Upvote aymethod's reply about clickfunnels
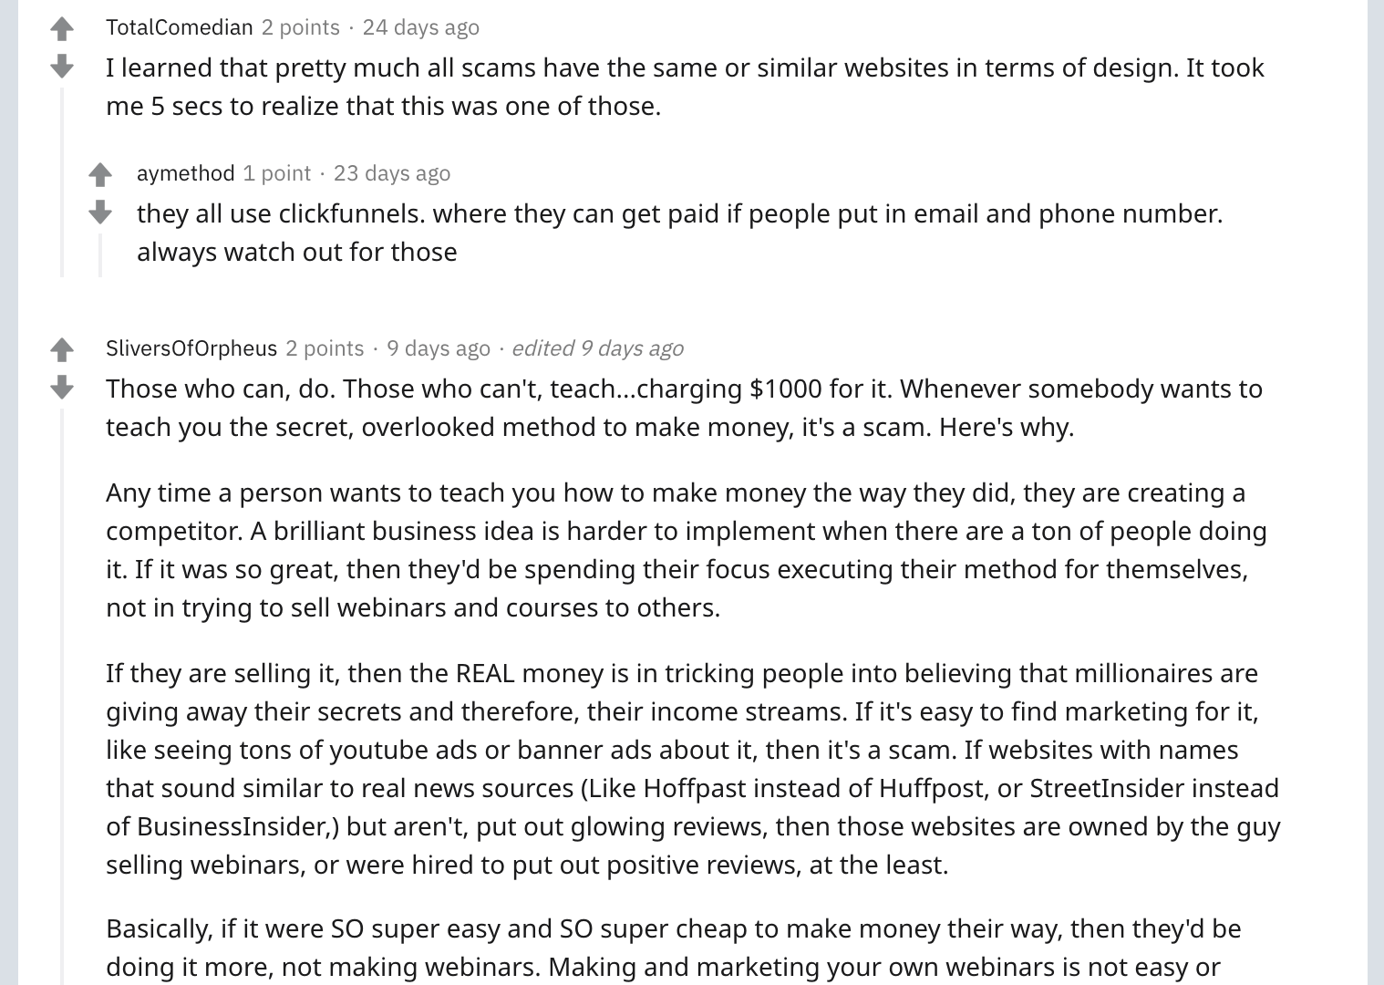 [100, 174]
